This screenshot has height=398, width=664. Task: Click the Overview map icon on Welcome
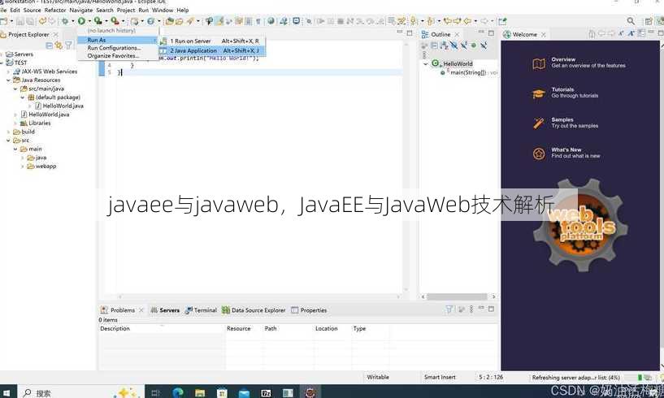pos(539,63)
